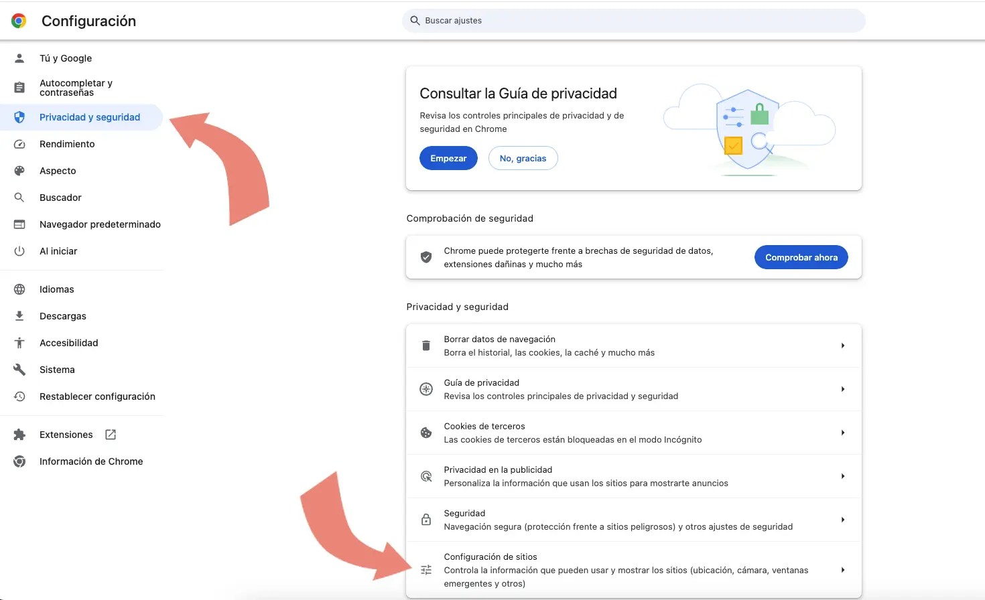This screenshot has width=985, height=600.
Task: Click the Cookies de terceros title text
Action: tap(484, 426)
